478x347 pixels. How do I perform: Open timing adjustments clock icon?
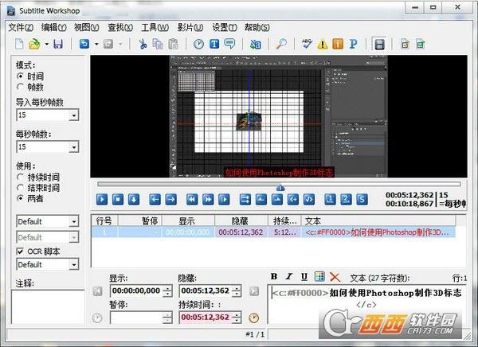(198, 45)
